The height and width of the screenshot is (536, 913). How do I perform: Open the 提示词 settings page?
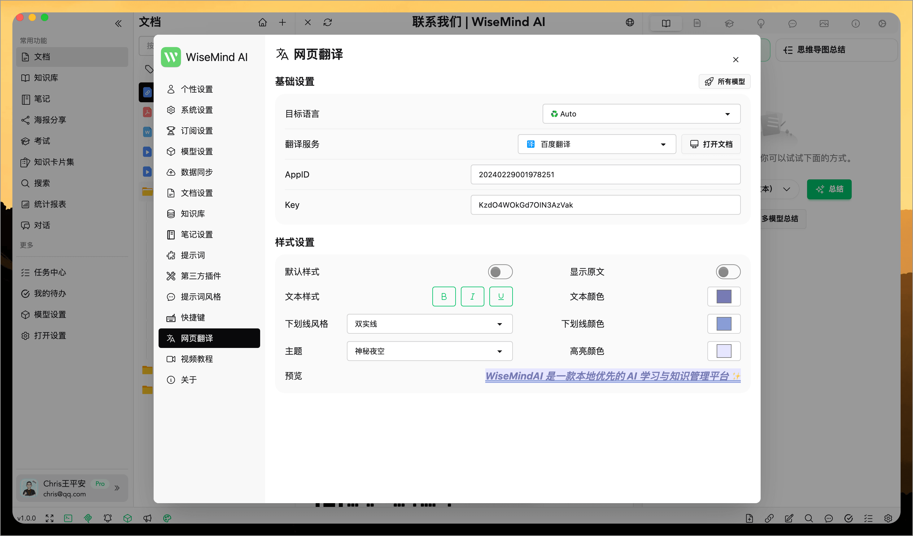194,255
